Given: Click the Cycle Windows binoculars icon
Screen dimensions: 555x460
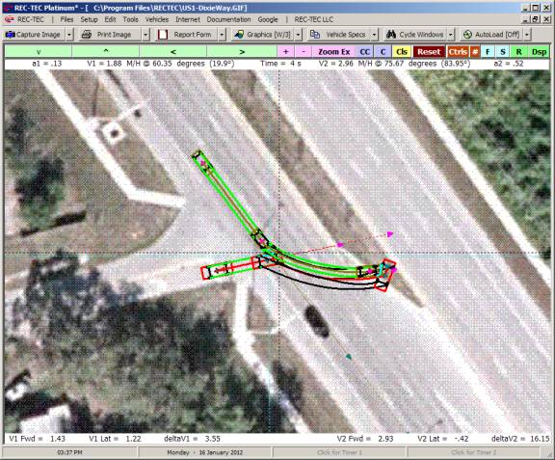Looking at the screenshot, I should (x=391, y=35).
